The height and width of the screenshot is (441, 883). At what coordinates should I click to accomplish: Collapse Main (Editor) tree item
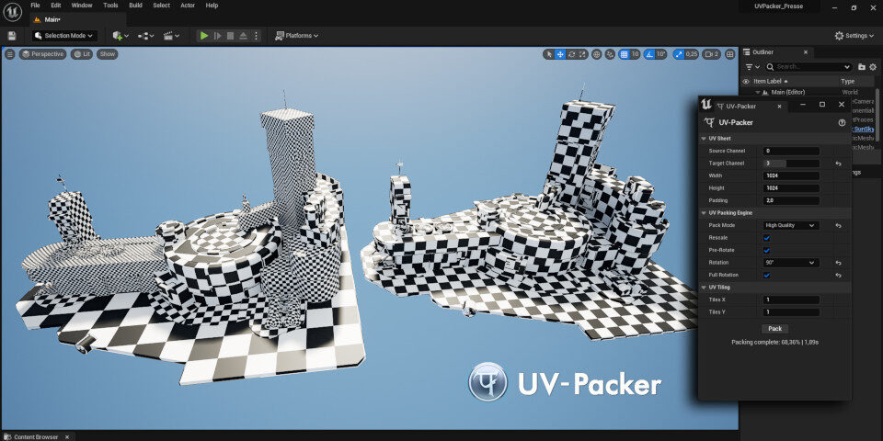(x=758, y=92)
